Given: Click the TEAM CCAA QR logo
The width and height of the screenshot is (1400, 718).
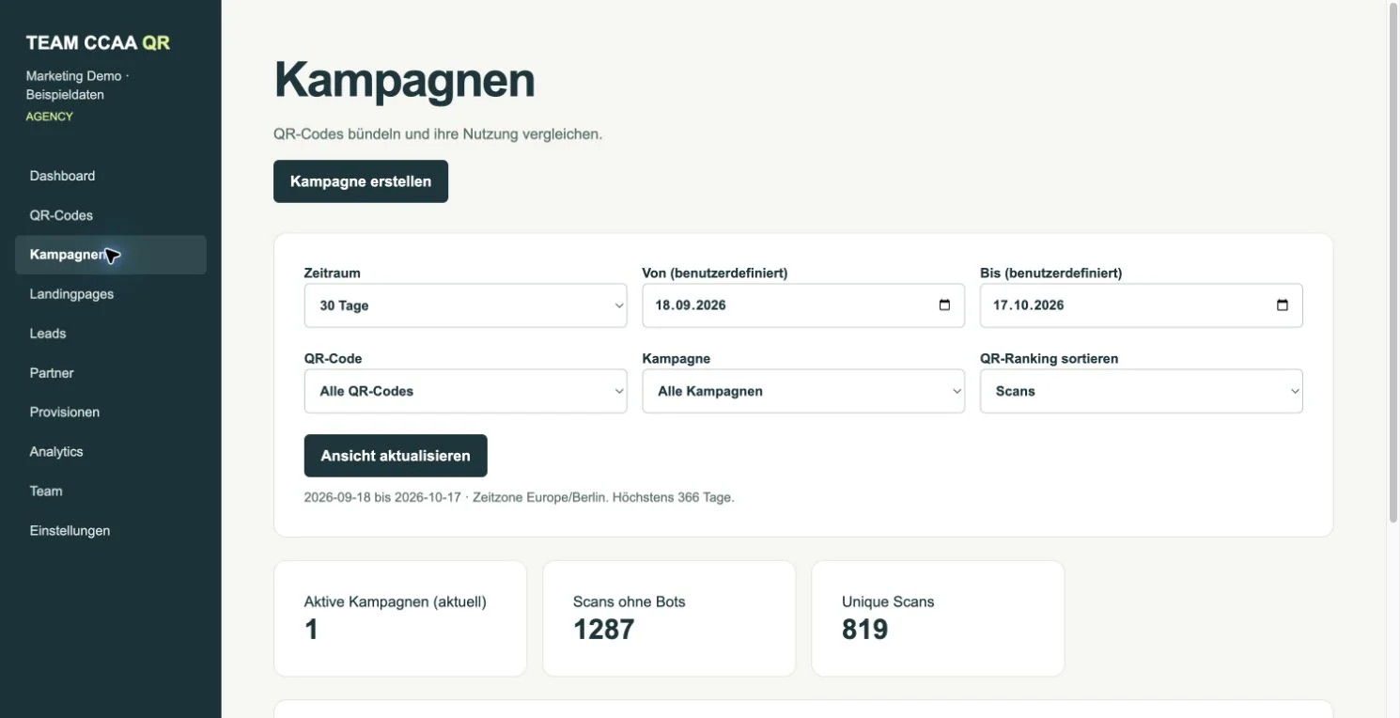Looking at the screenshot, I should 98,43.
